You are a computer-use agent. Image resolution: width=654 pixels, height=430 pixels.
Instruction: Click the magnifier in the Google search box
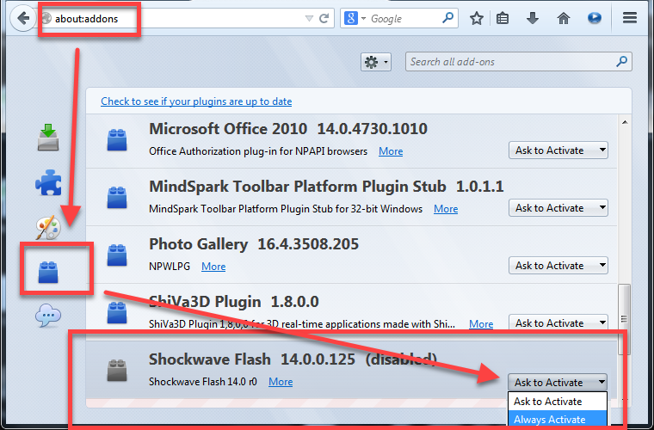click(x=448, y=18)
